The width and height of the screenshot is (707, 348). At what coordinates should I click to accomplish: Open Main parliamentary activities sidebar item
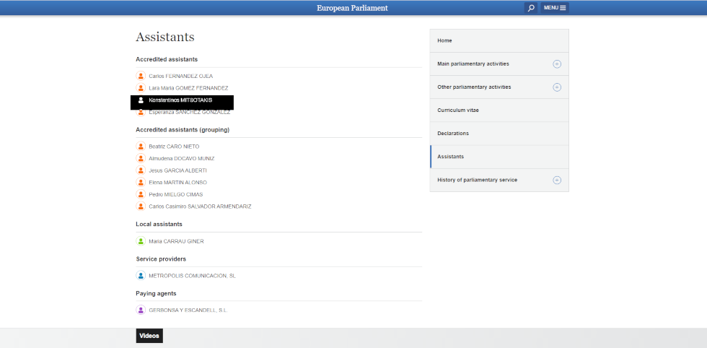tap(499, 64)
